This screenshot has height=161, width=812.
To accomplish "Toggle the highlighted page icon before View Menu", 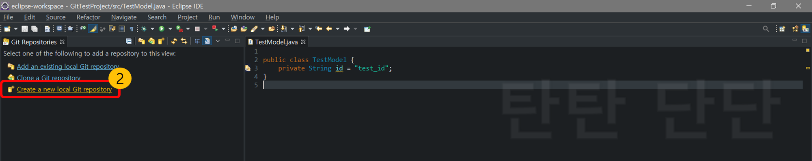I will point(207,41).
